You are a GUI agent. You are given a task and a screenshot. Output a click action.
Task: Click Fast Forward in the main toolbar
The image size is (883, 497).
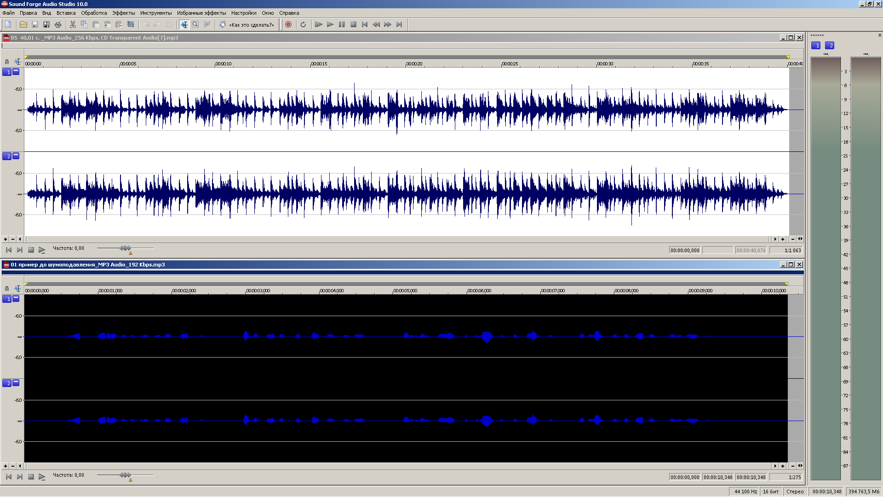click(x=388, y=24)
